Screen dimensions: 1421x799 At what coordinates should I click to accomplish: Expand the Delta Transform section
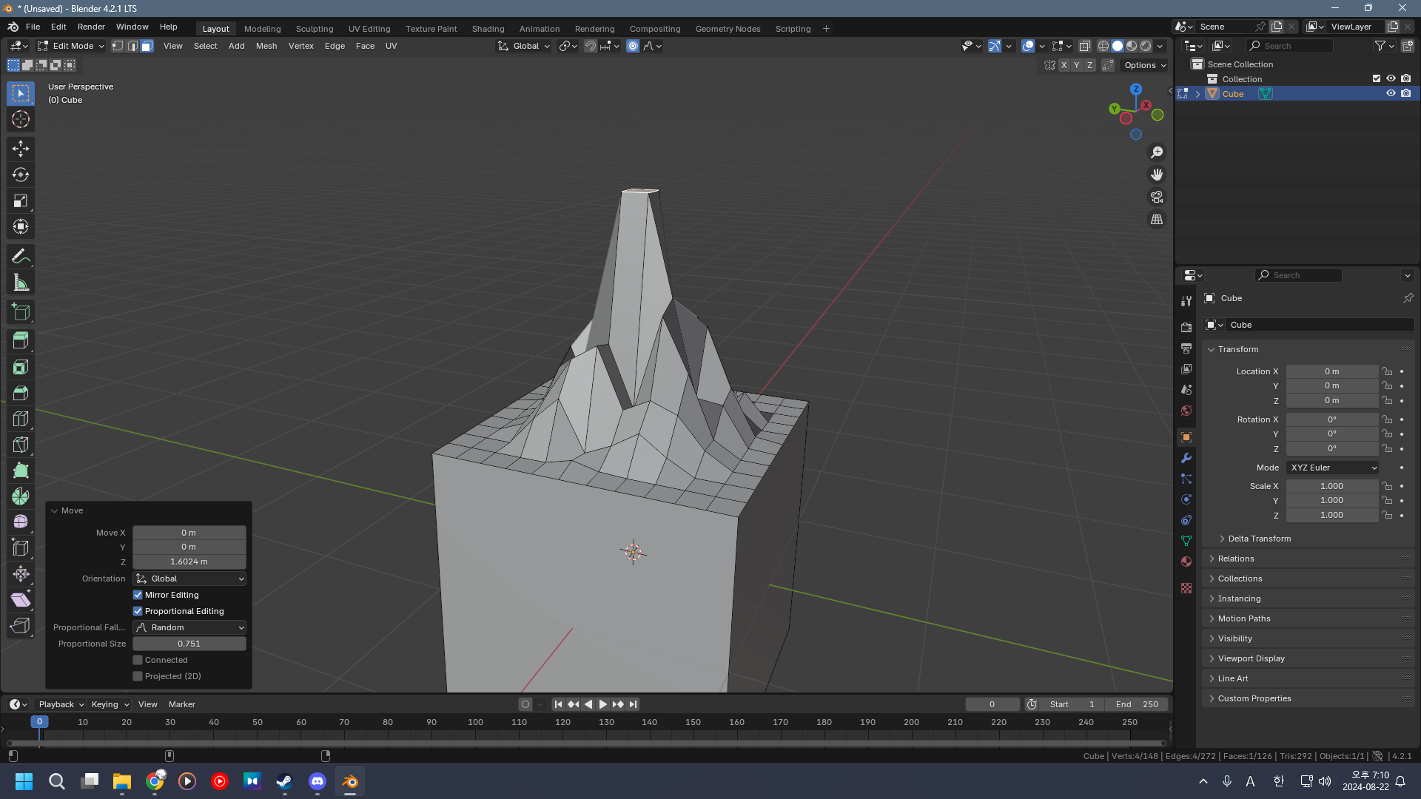point(1258,539)
